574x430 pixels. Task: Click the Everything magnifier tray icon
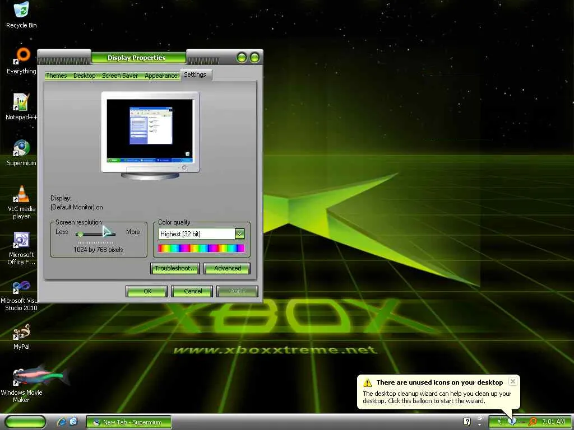pyautogui.click(x=533, y=422)
